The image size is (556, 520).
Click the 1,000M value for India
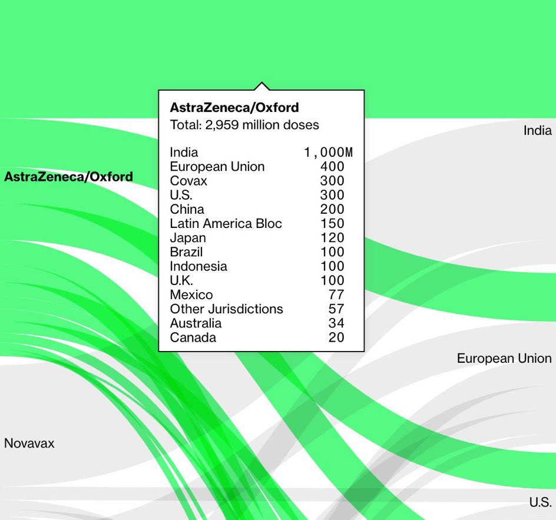(x=328, y=153)
